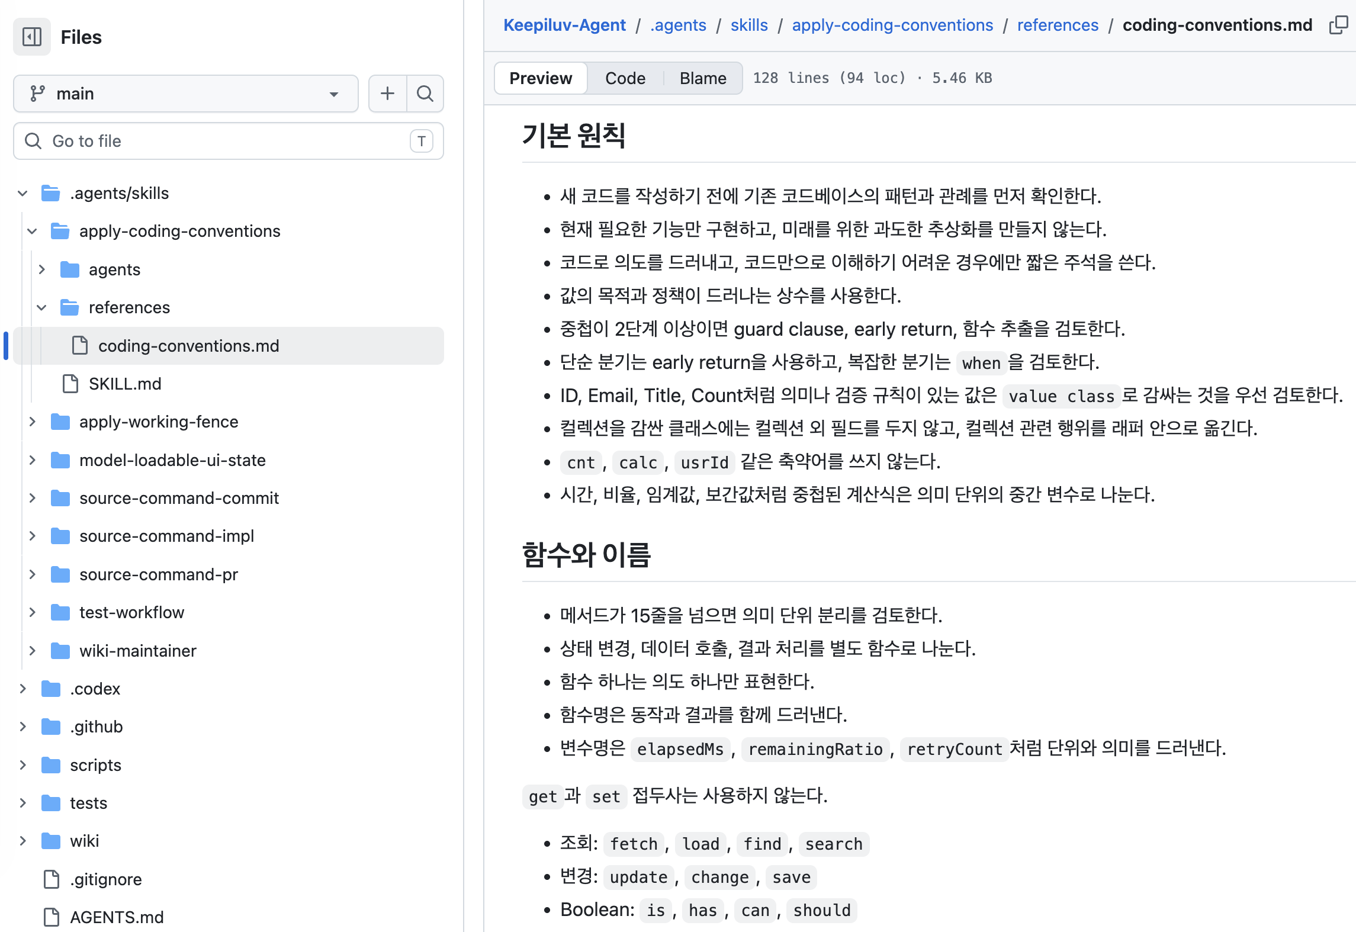Click the apply-working-fence folder icon
The width and height of the screenshot is (1356, 932).
coord(60,422)
